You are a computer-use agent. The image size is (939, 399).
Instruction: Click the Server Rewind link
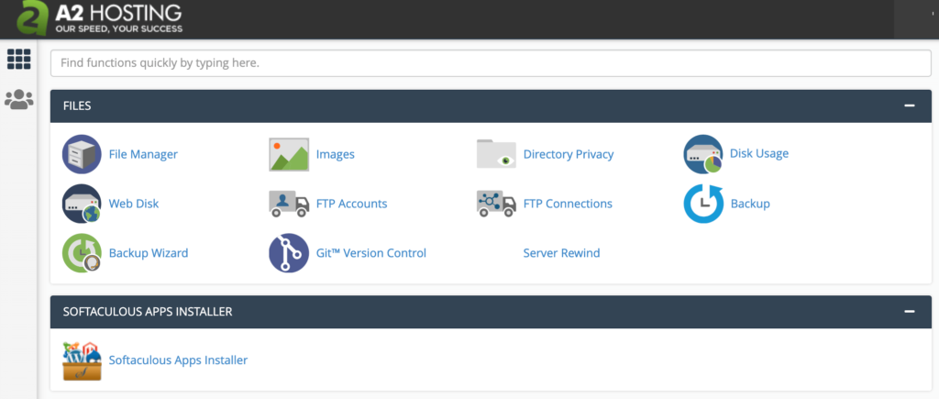click(561, 253)
